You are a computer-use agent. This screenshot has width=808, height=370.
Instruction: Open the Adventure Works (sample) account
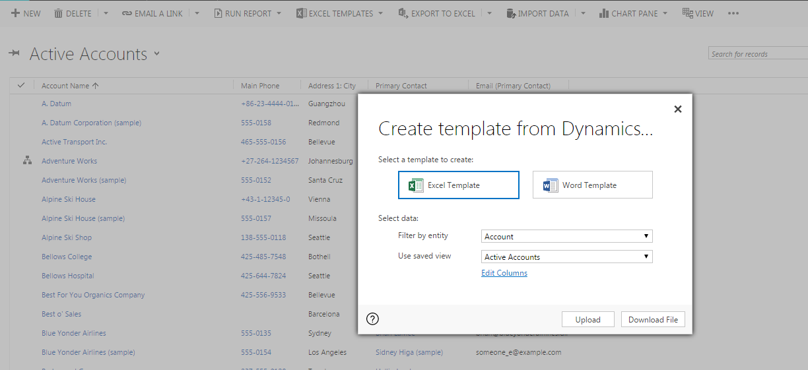point(84,180)
